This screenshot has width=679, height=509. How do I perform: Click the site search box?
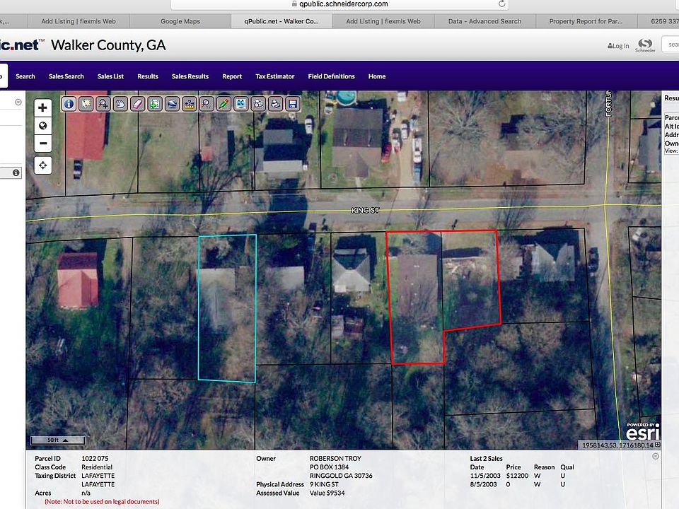[x=671, y=45]
